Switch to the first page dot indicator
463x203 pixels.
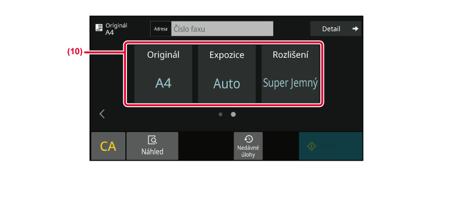[221, 114]
